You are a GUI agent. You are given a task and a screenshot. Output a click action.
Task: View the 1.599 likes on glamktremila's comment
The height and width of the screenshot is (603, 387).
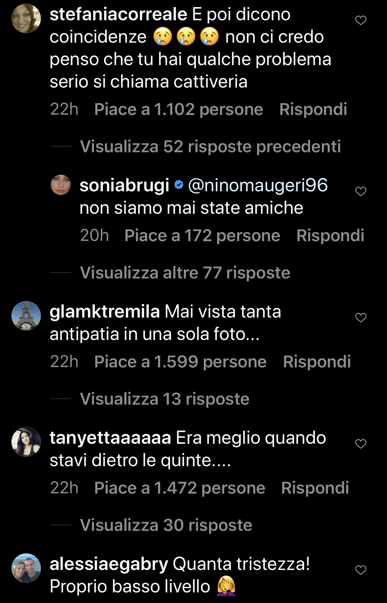[x=180, y=362]
